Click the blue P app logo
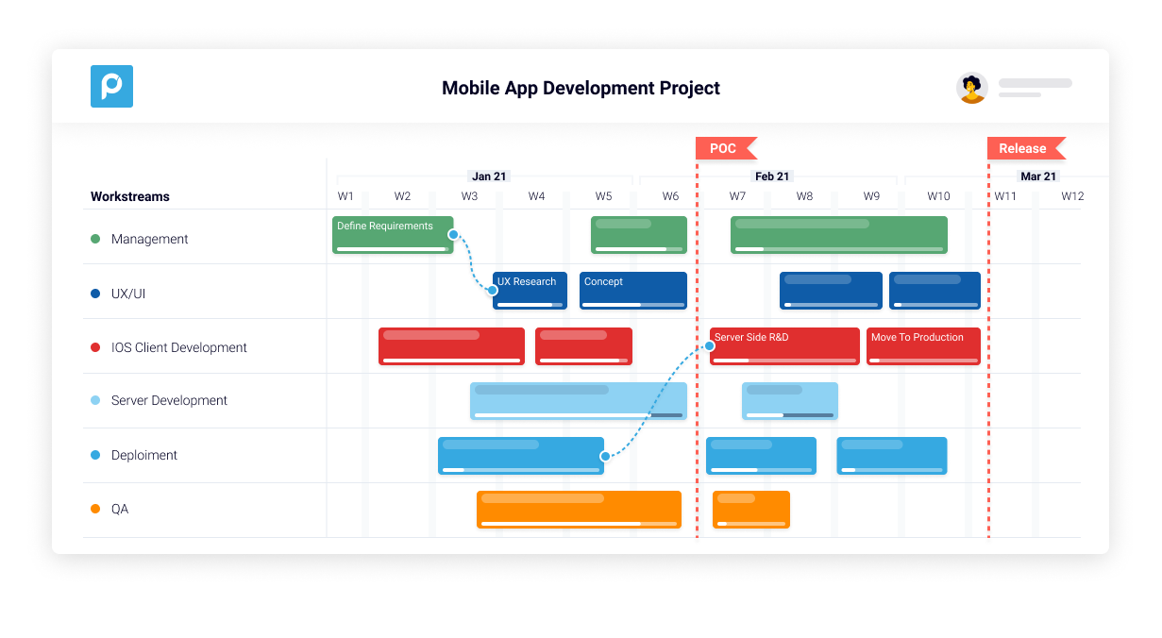 [x=111, y=86]
